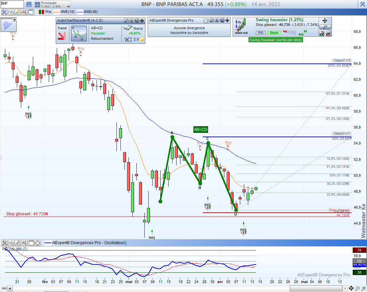The image size is (367, 292).
Task: Select the MME(10) orange line legend
Action: 64,12
